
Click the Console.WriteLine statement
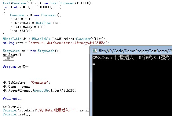click(46, 110)
